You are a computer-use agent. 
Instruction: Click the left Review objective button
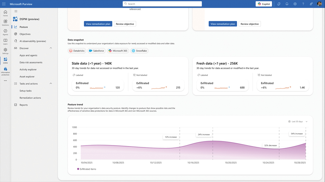(125, 24)
